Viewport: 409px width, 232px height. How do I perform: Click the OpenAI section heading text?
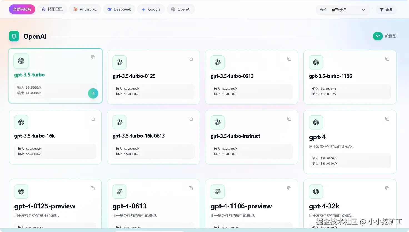tap(35, 36)
